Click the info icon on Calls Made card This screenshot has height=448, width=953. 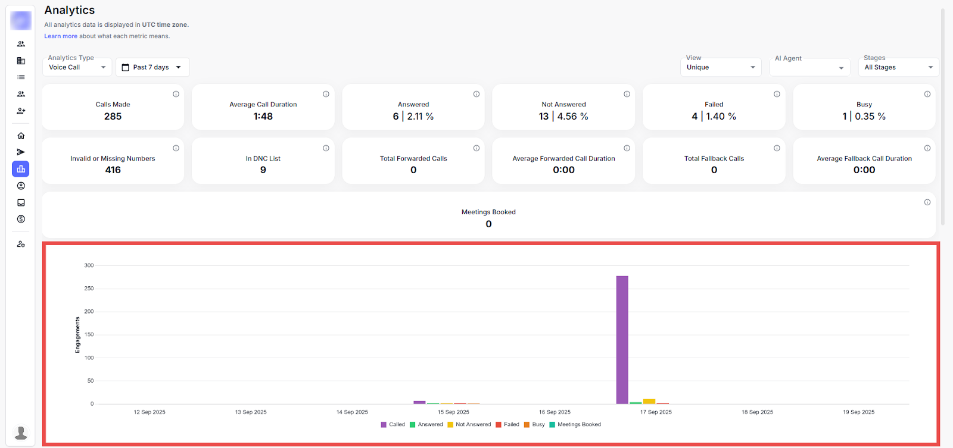[x=176, y=94]
